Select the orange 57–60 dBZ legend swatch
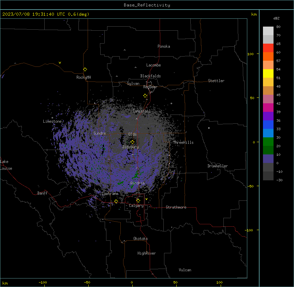Screen dimensions: 294x287 pos(268,56)
